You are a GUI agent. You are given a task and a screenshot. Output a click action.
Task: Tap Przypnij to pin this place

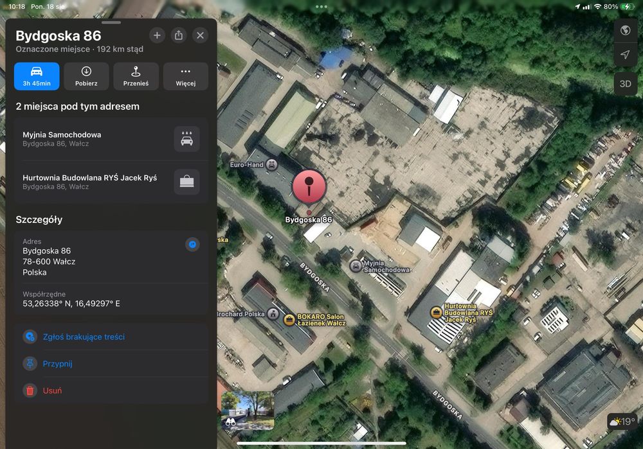coord(57,364)
